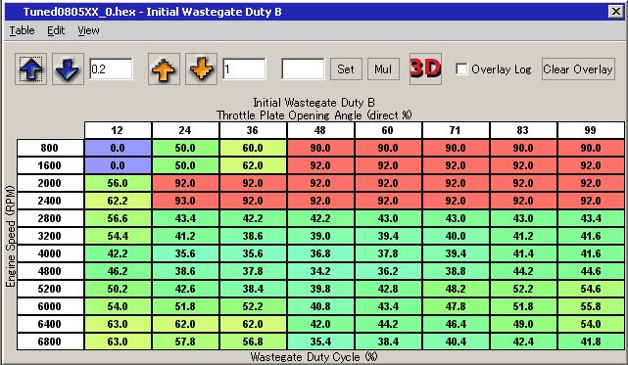Click the blue down arrow decrement button

(68, 69)
